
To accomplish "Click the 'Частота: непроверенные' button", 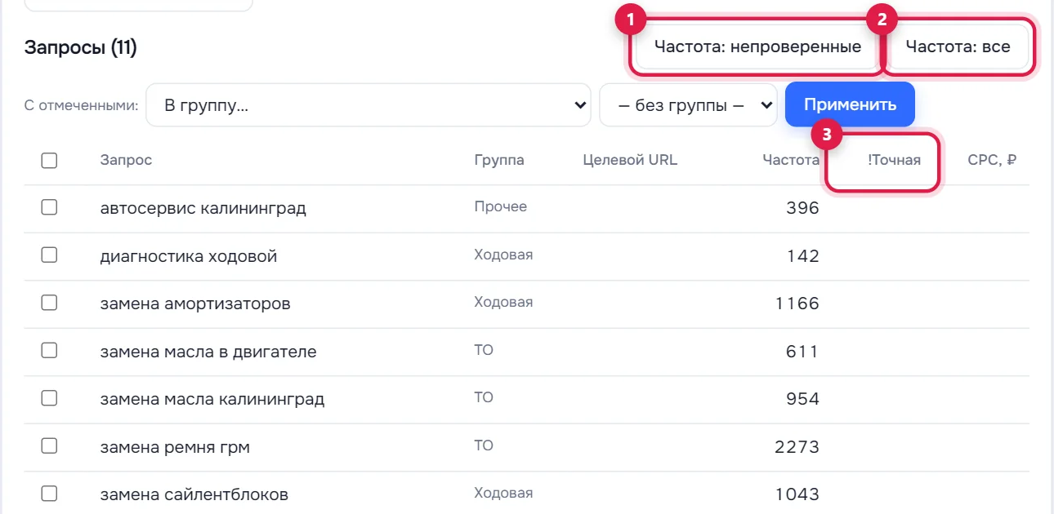I will (757, 47).
